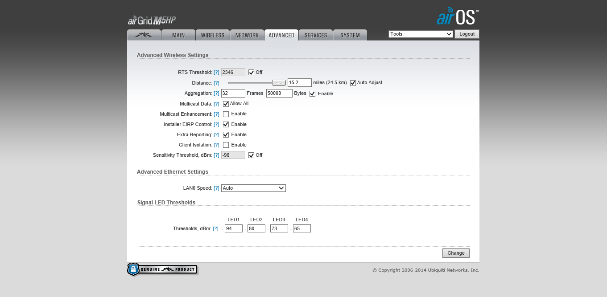Toggle RTS Threshold Off checkbox
This screenshot has width=607, height=297.
251,72
